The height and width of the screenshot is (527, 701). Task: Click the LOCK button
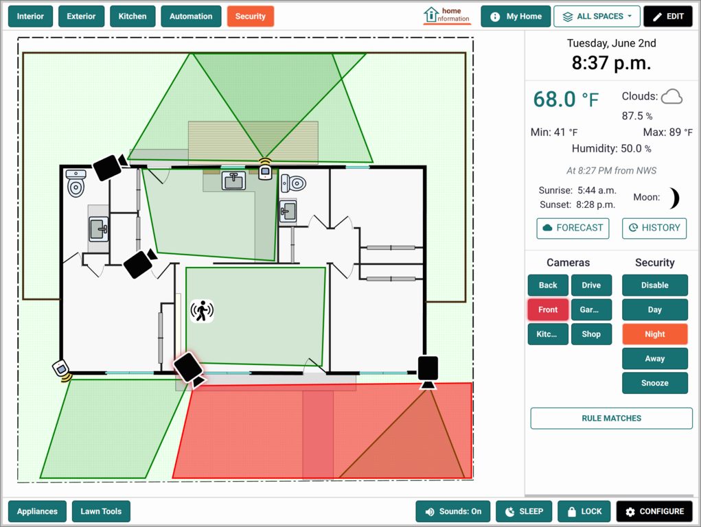[x=584, y=511]
